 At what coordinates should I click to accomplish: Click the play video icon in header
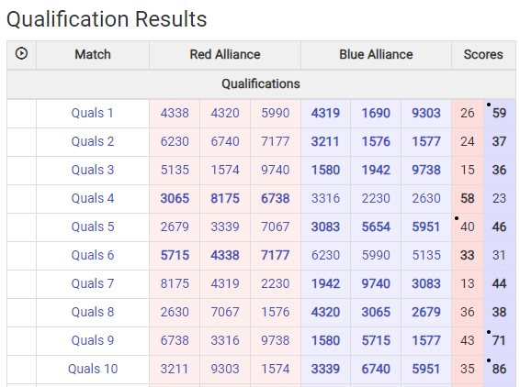[x=21, y=53]
